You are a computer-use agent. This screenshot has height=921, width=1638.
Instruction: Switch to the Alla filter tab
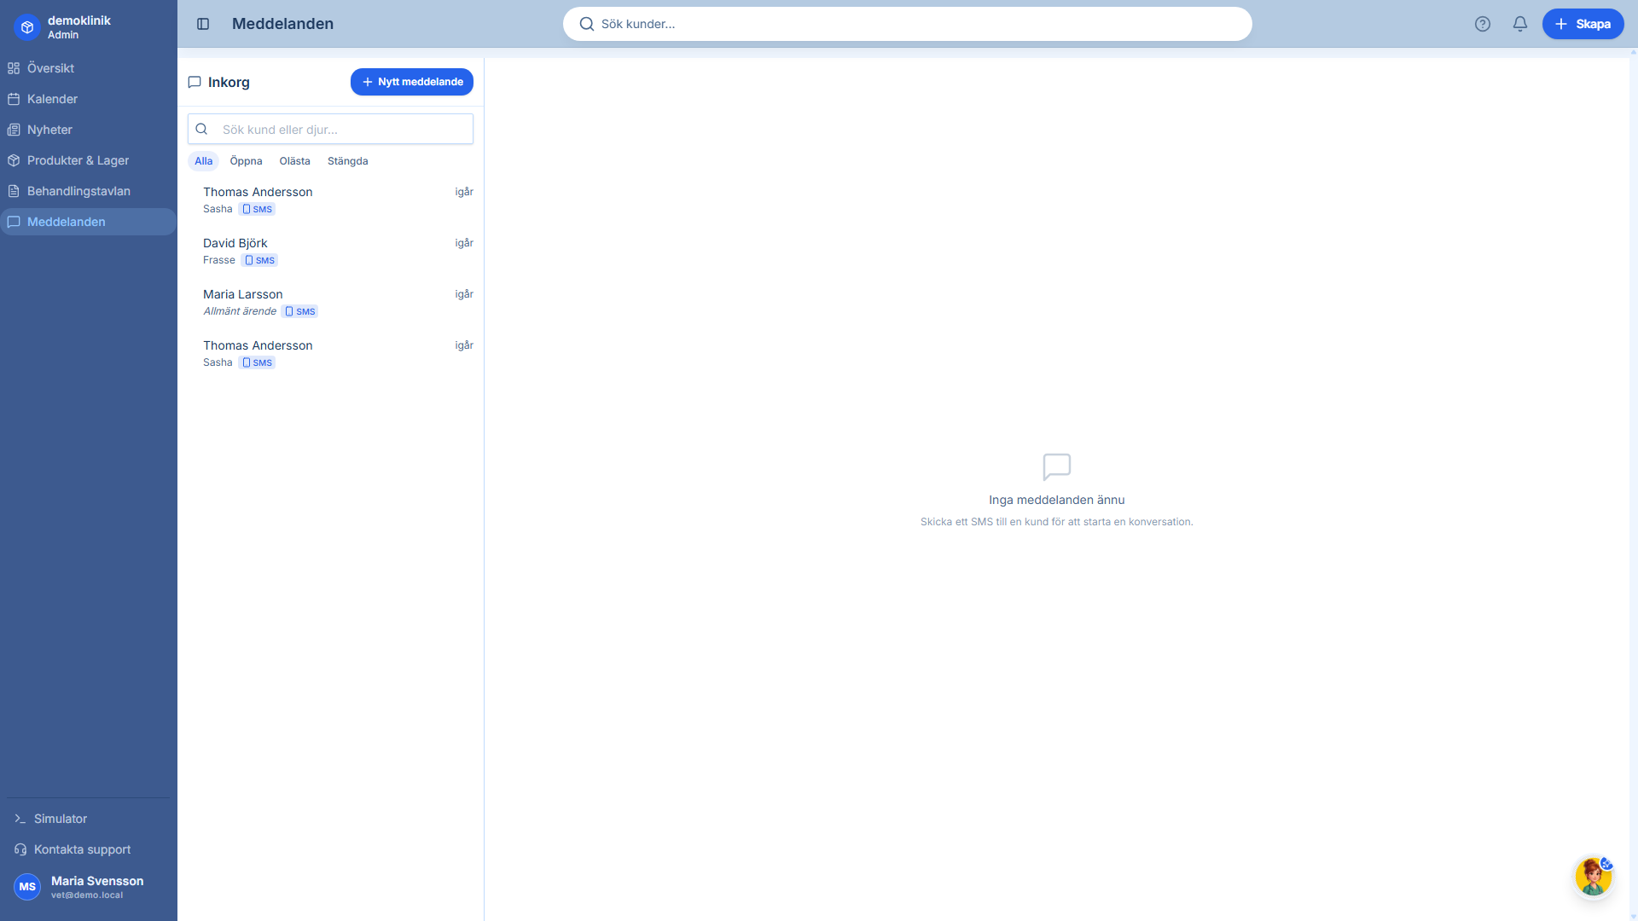click(203, 160)
